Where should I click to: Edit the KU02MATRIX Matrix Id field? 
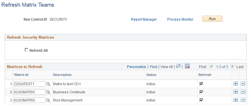pyautogui.click(x=29, y=92)
